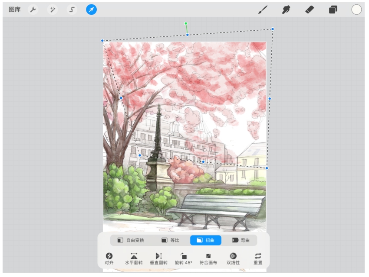Select the Brush tool

pyautogui.click(x=263, y=10)
